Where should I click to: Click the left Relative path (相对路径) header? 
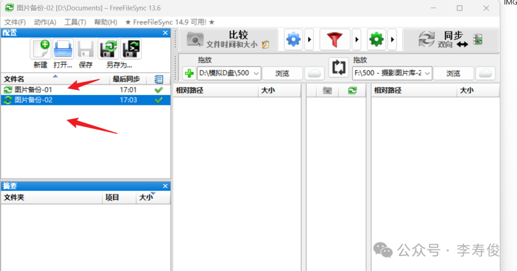(x=215, y=90)
